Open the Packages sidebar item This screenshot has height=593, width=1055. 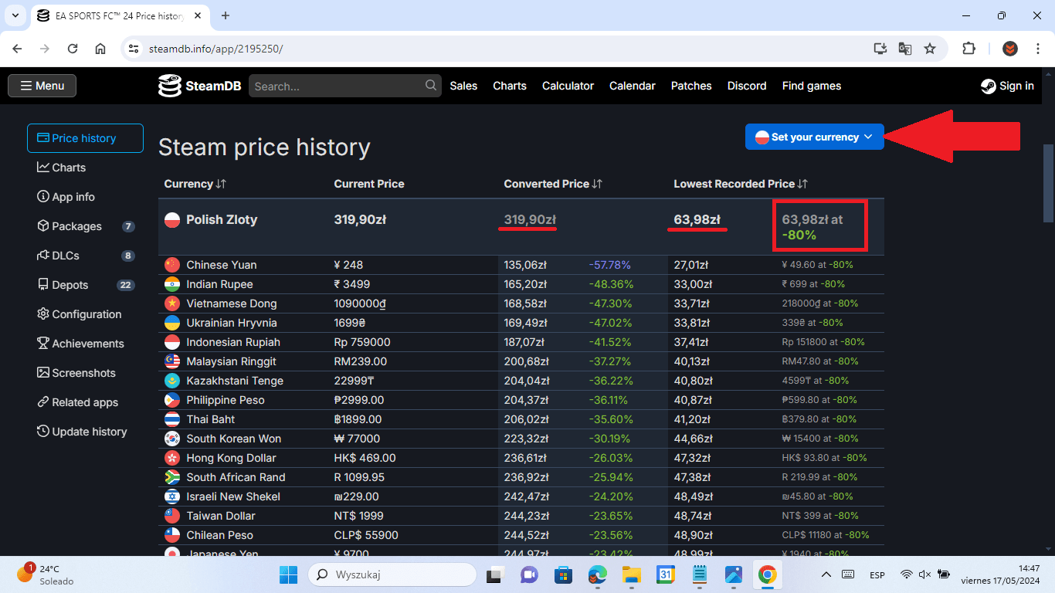85,226
